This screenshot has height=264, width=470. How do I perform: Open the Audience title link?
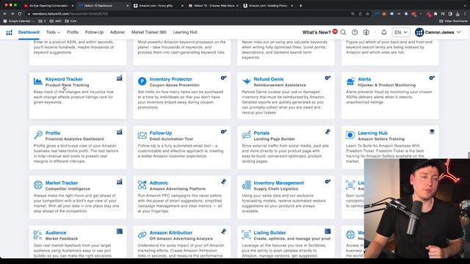click(56, 232)
